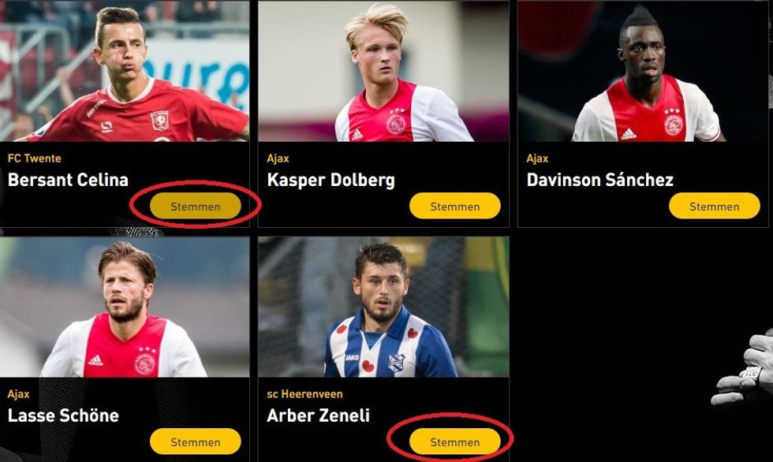Viewport: 773px width, 462px height.
Task: Click the Arber Zeneli Heerenveen photo
Action: (x=383, y=307)
